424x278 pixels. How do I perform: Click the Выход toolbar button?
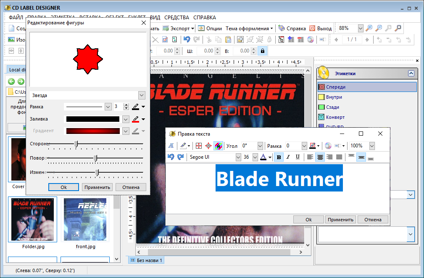tap(321, 29)
